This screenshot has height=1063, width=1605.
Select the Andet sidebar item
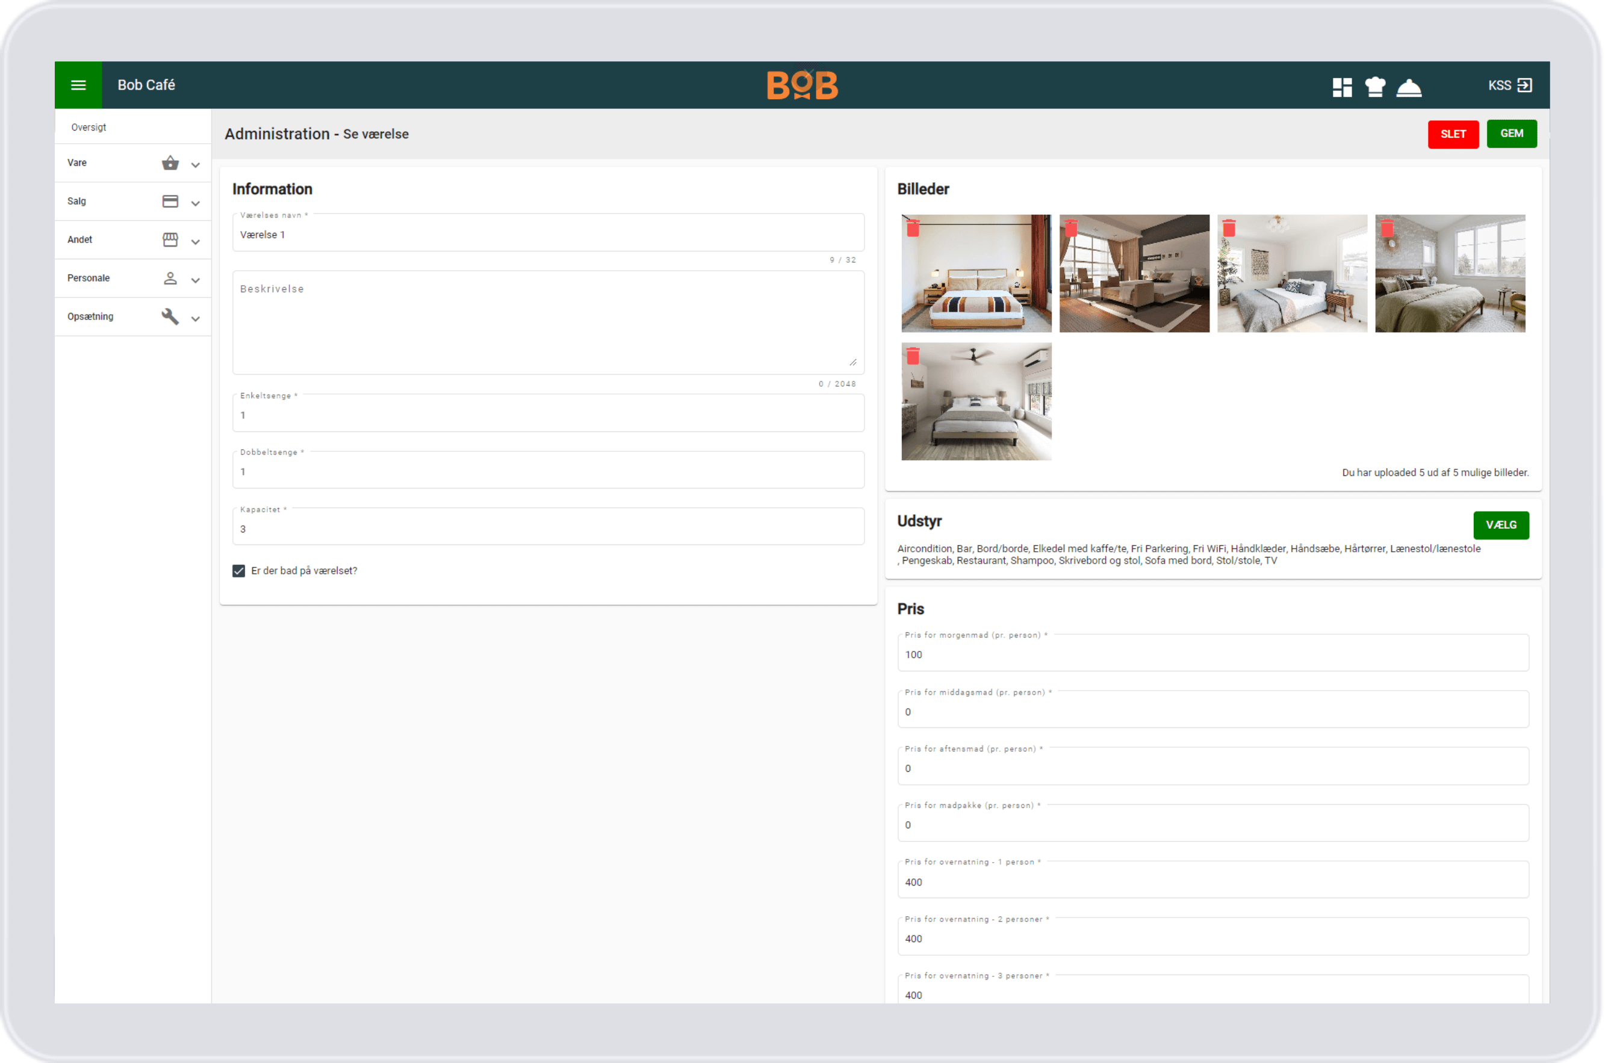click(x=133, y=240)
